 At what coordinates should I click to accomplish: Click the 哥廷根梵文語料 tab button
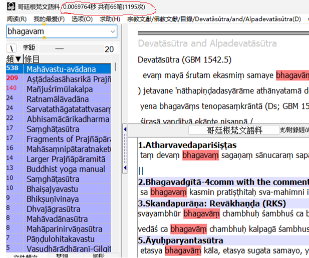click(x=234, y=130)
